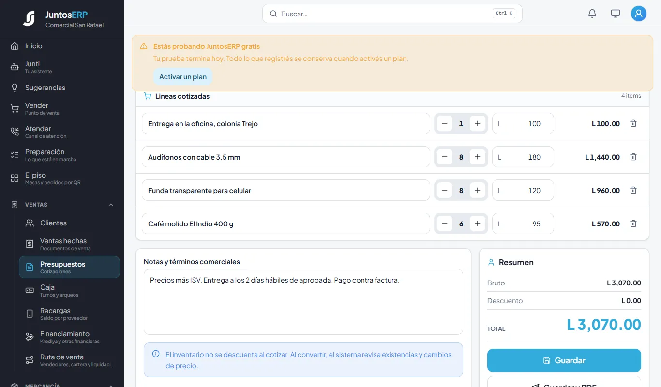Screen dimensions: 661x387
Task: Select Presupuestos cotizaciones in sidebar
Action: pos(69,267)
